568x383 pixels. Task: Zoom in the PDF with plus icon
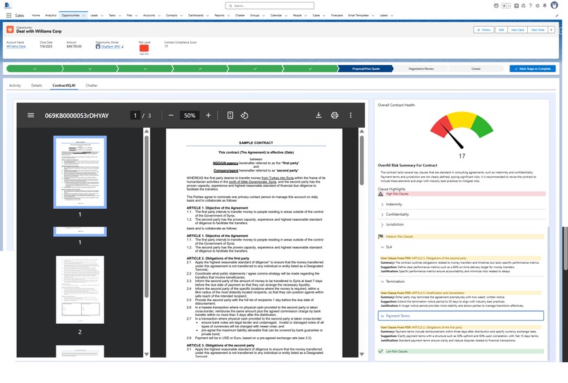(209, 116)
